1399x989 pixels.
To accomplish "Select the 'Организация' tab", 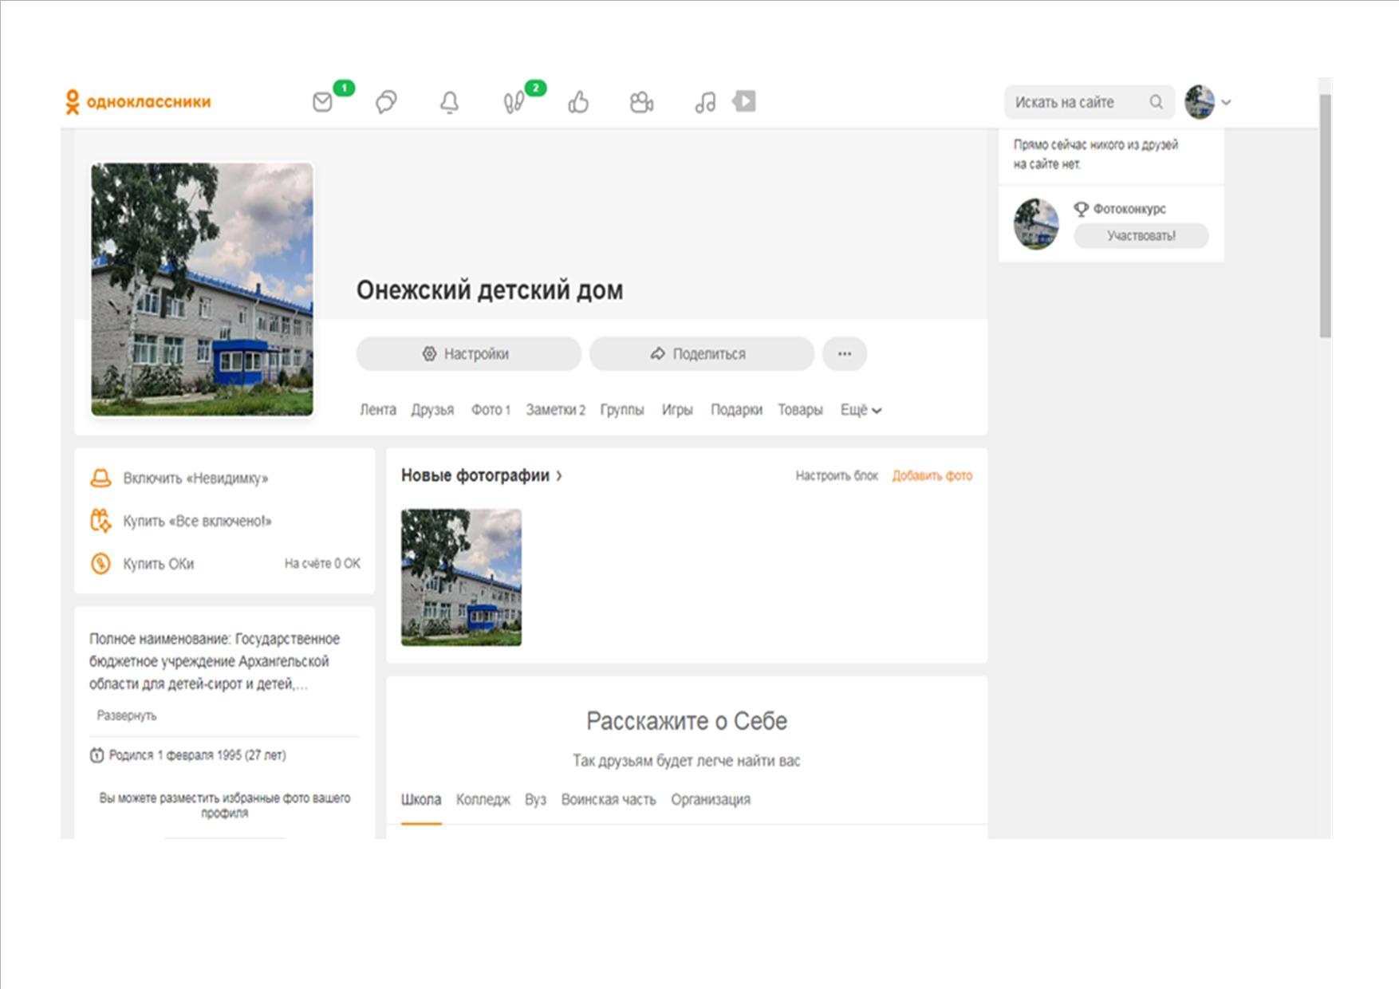I will (711, 799).
